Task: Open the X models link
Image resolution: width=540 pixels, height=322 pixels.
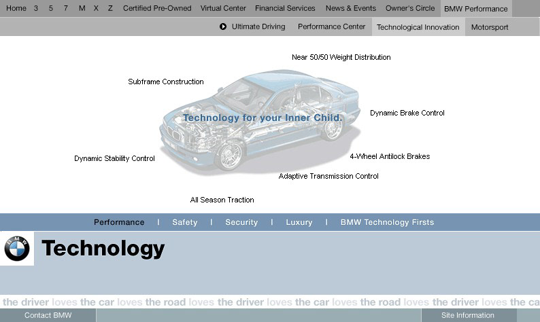Action: (x=96, y=8)
